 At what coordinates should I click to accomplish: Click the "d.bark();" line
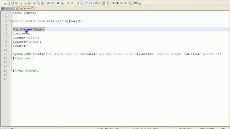(21, 46)
